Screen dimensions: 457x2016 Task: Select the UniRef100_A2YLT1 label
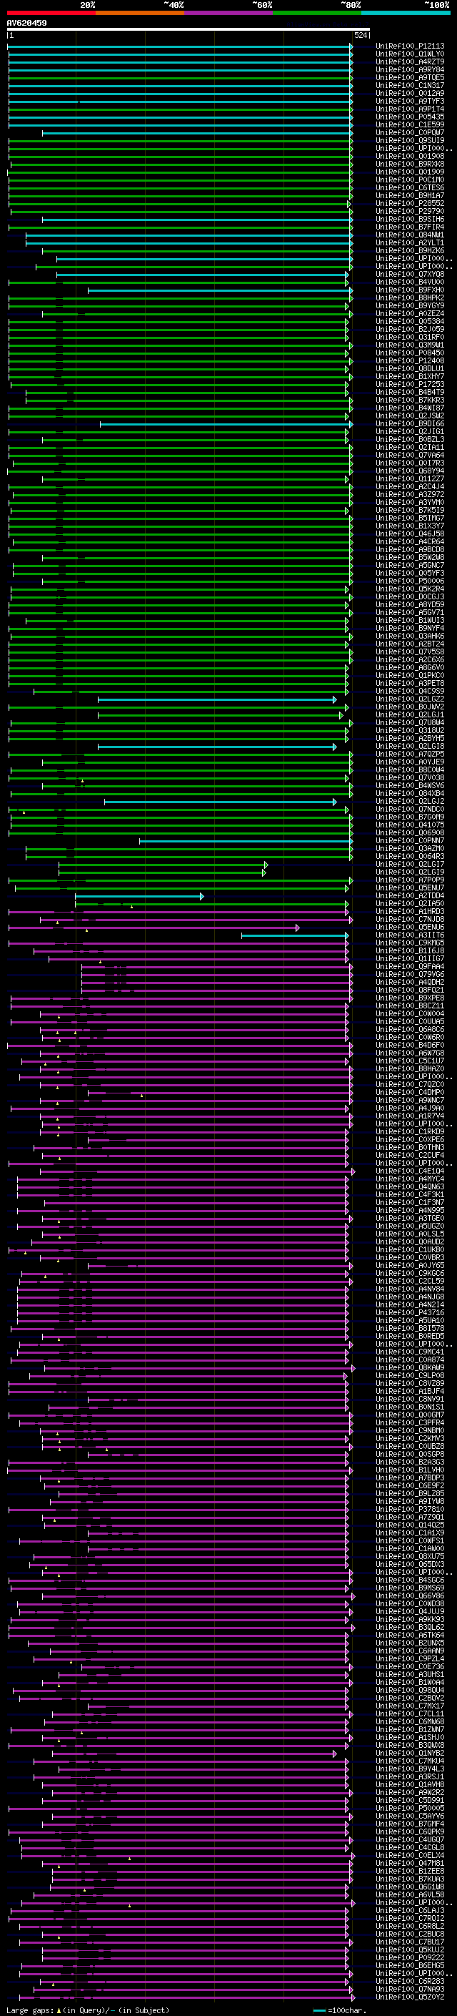(x=410, y=243)
